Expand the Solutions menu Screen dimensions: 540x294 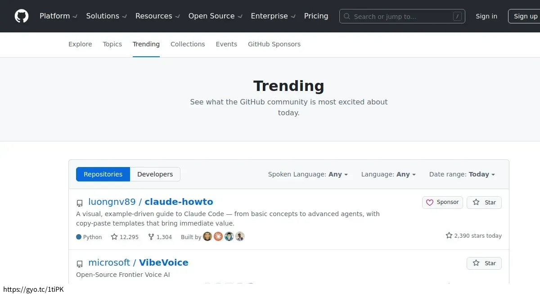pos(107,16)
